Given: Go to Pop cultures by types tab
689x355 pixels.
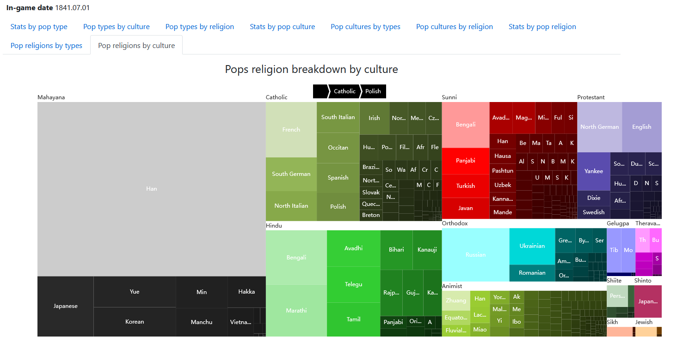Looking at the screenshot, I should (x=365, y=27).
